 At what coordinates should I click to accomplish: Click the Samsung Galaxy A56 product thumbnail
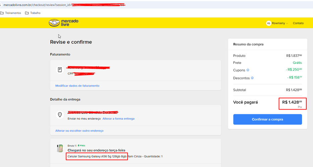(60, 148)
